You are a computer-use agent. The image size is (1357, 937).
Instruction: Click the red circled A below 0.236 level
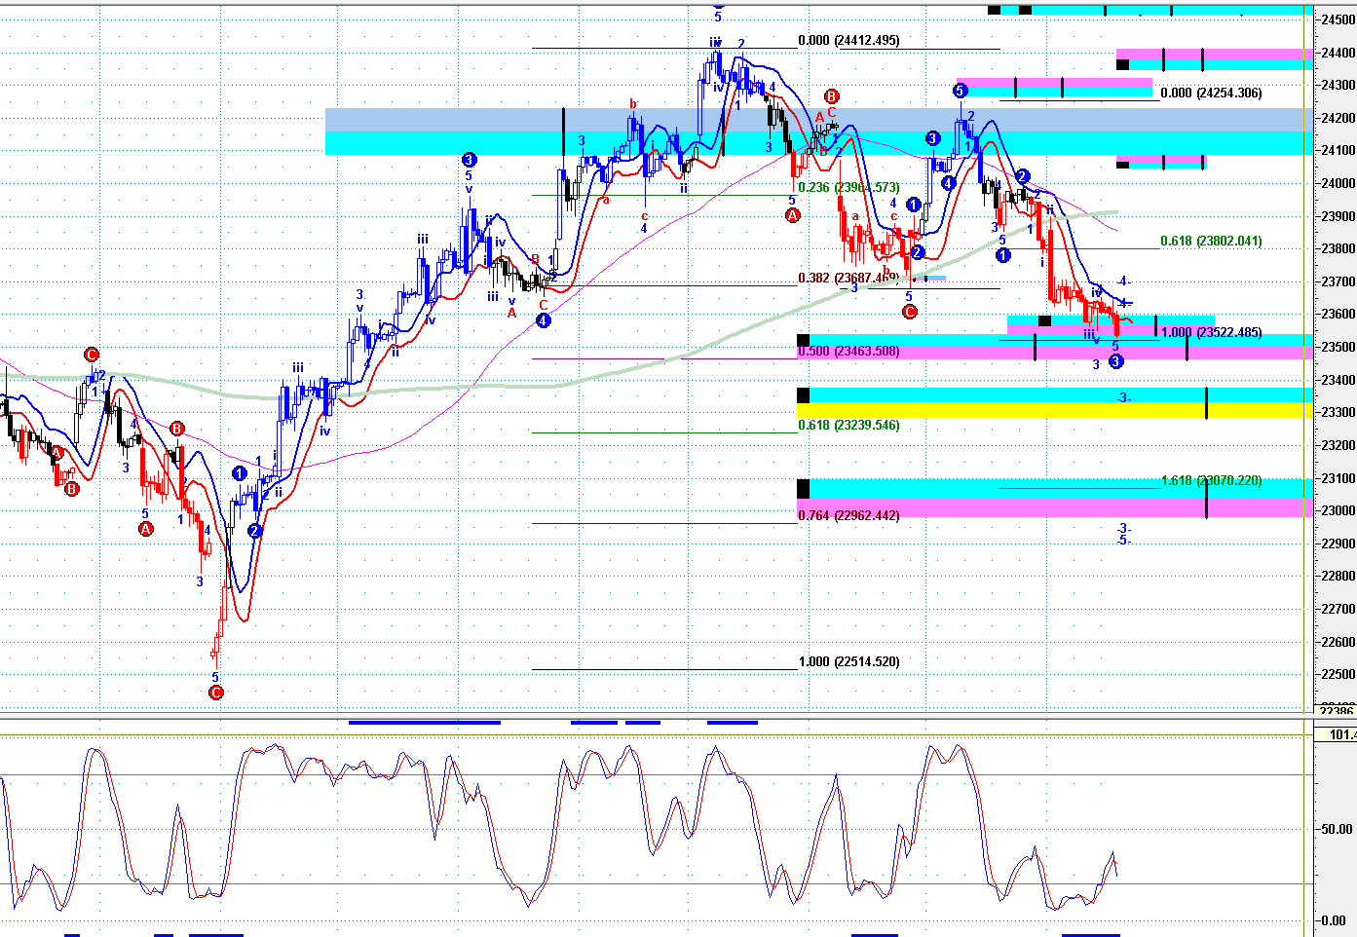(792, 215)
